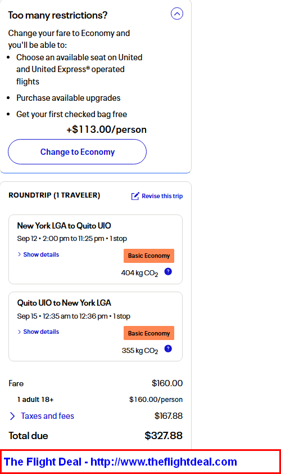
Task: Open CO2 help icon next to 355 kg
Action: pos(168,348)
